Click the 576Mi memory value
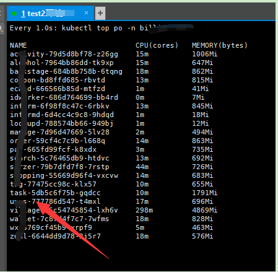Viewport: 278px width, 272px height. (202, 236)
